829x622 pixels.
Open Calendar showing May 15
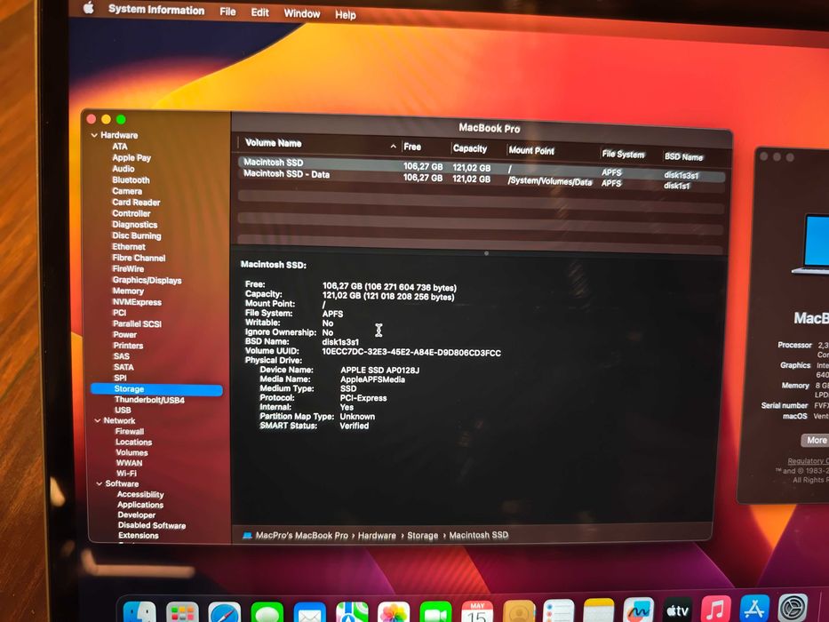pos(477,612)
